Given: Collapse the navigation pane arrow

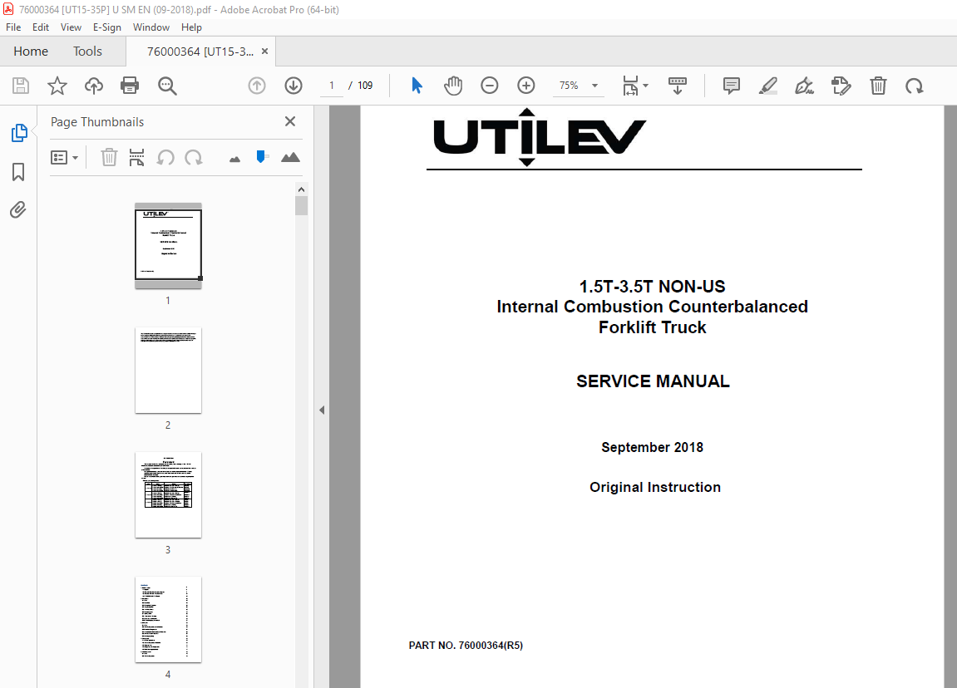Looking at the screenshot, I should 322,410.
